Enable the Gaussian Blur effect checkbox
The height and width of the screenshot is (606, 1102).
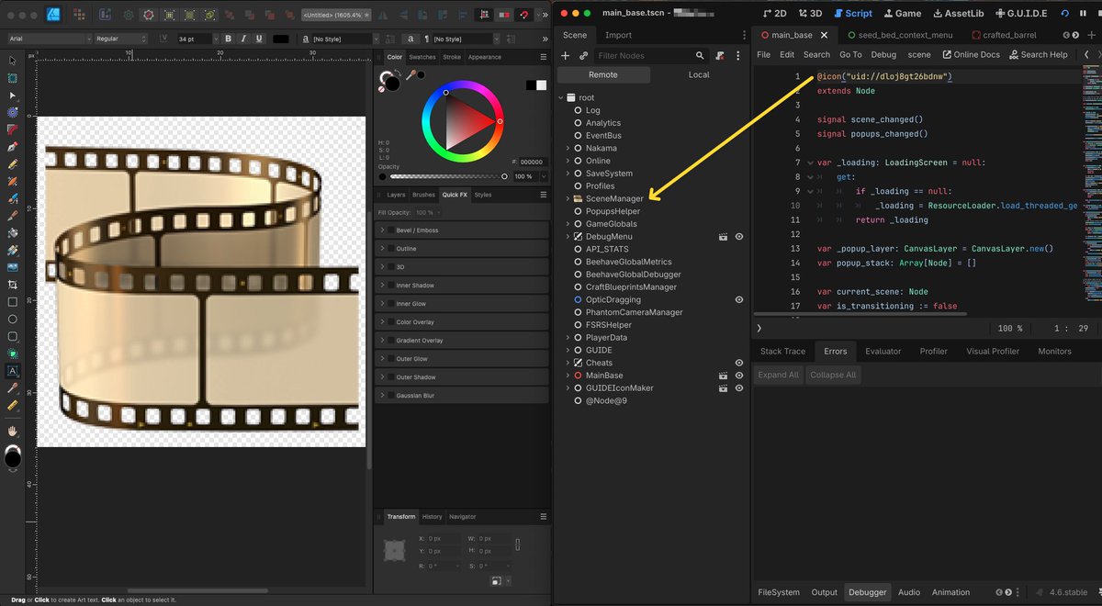click(x=390, y=396)
